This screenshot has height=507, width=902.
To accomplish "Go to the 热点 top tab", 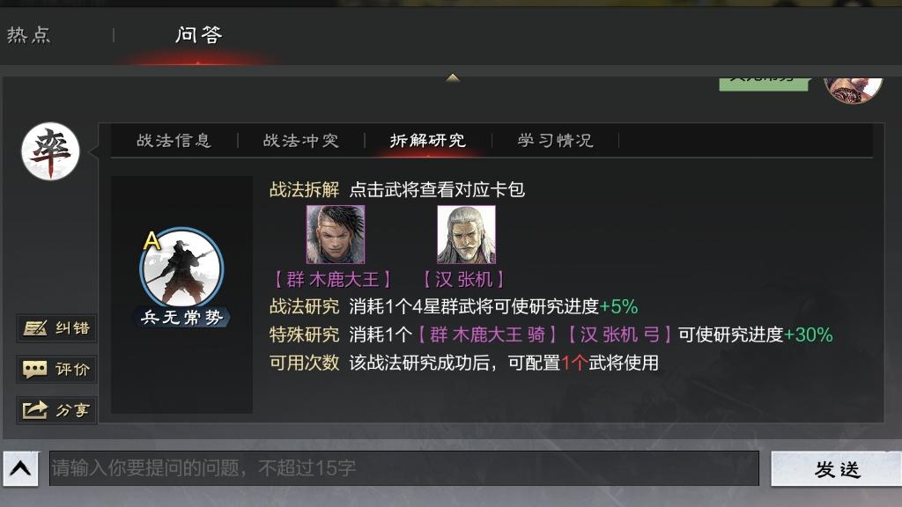I will (29, 35).
